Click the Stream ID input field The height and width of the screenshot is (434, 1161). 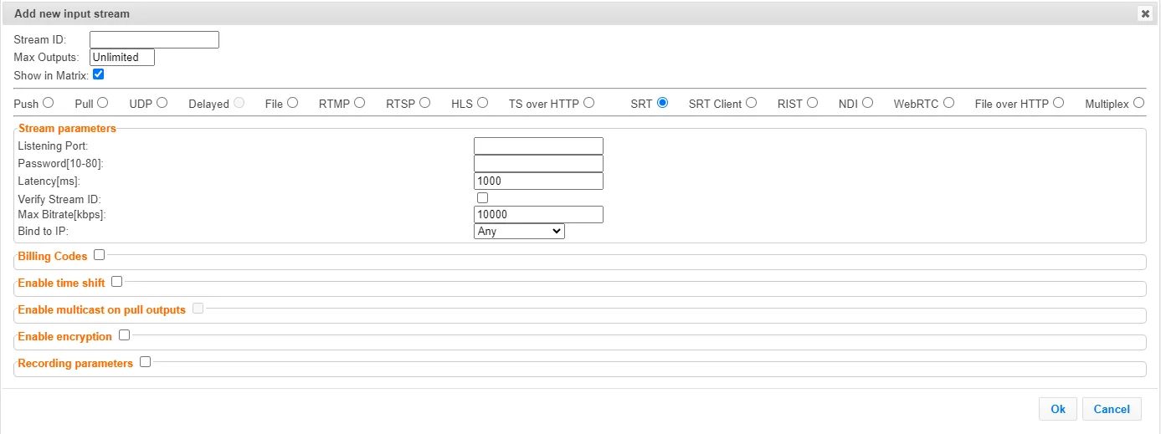[x=154, y=39]
